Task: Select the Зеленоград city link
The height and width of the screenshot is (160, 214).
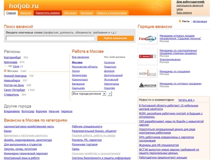Action: coord(79,75)
